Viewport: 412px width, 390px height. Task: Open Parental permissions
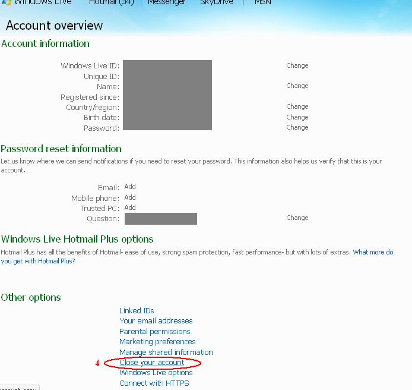tap(154, 331)
